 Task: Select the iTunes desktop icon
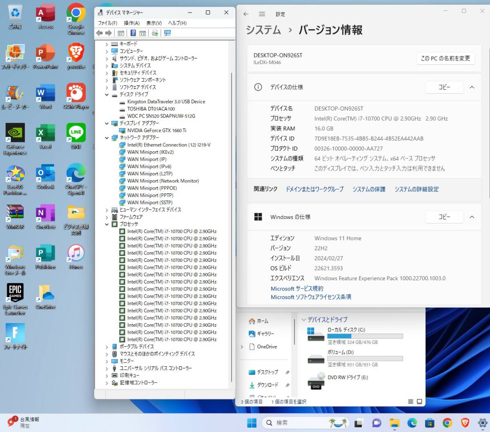click(76, 257)
